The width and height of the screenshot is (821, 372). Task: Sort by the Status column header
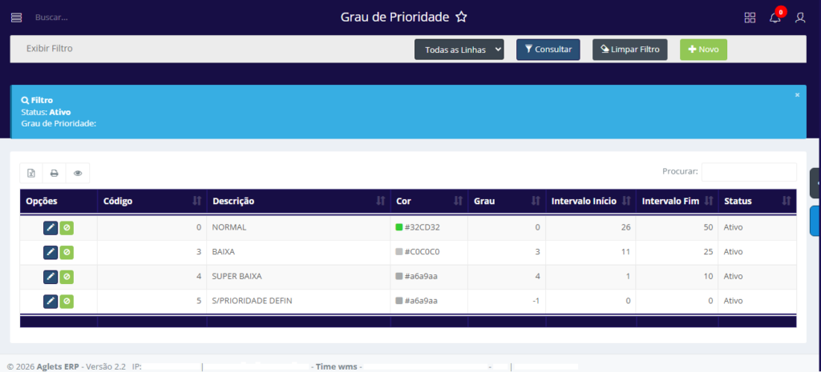(756, 201)
